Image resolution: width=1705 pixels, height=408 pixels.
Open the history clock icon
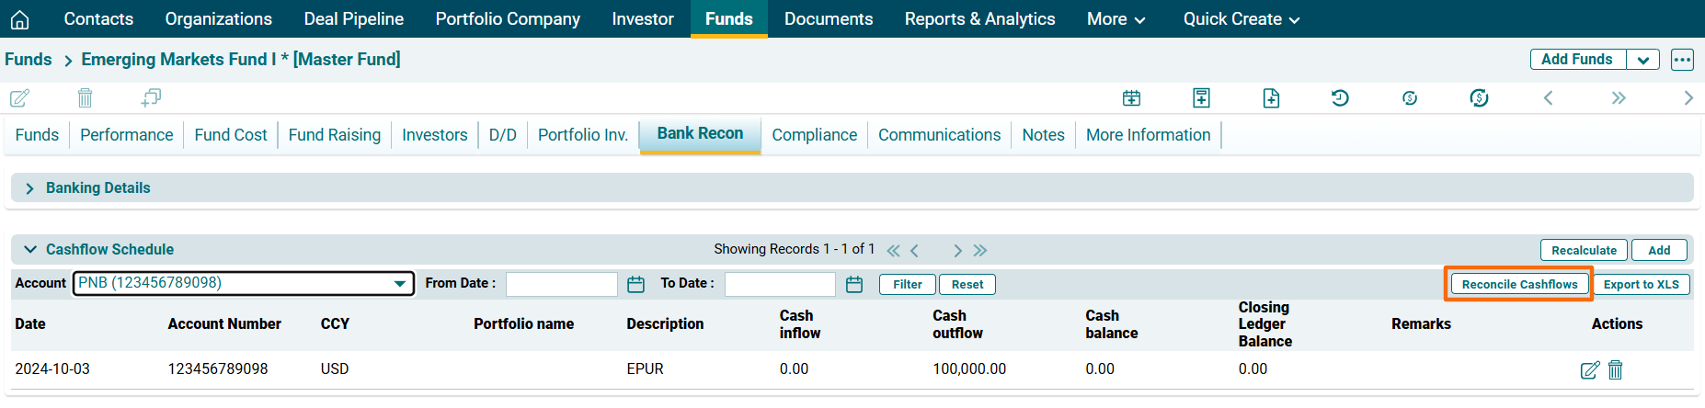coord(1340,97)
